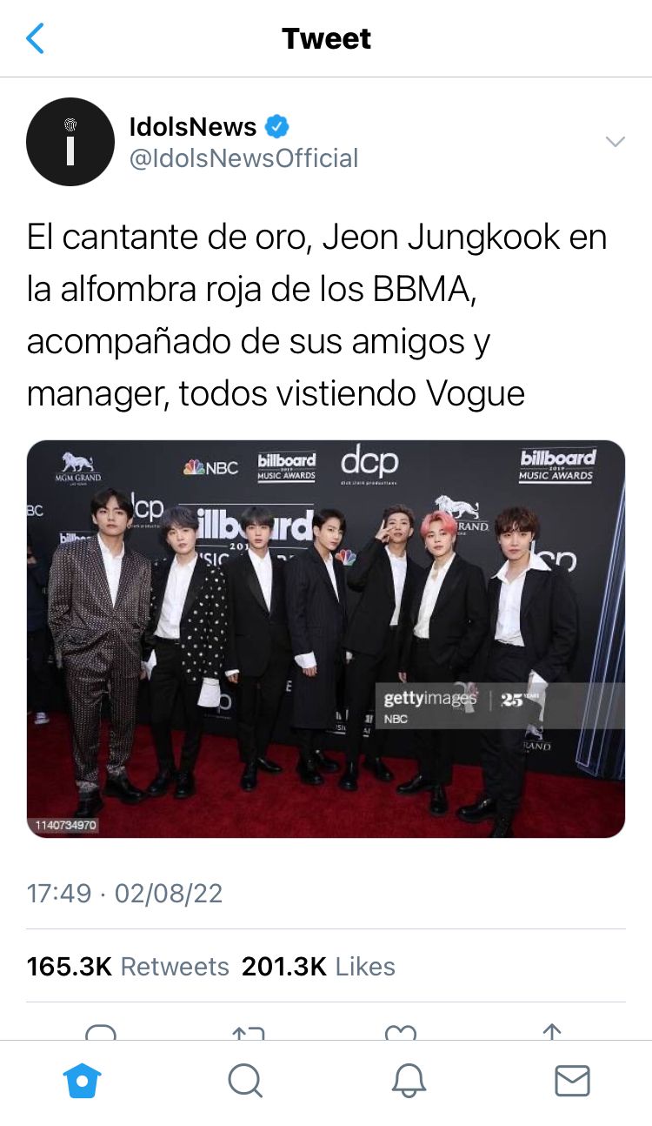
Task: Expand the tweet options chevron
Action: [615, 142]
